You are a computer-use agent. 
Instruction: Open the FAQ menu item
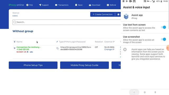coord(30,5)
